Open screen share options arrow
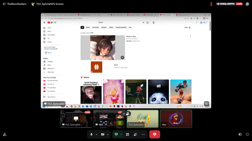The height and width of the screenshot is (141, 252). (x=121, y=134)
